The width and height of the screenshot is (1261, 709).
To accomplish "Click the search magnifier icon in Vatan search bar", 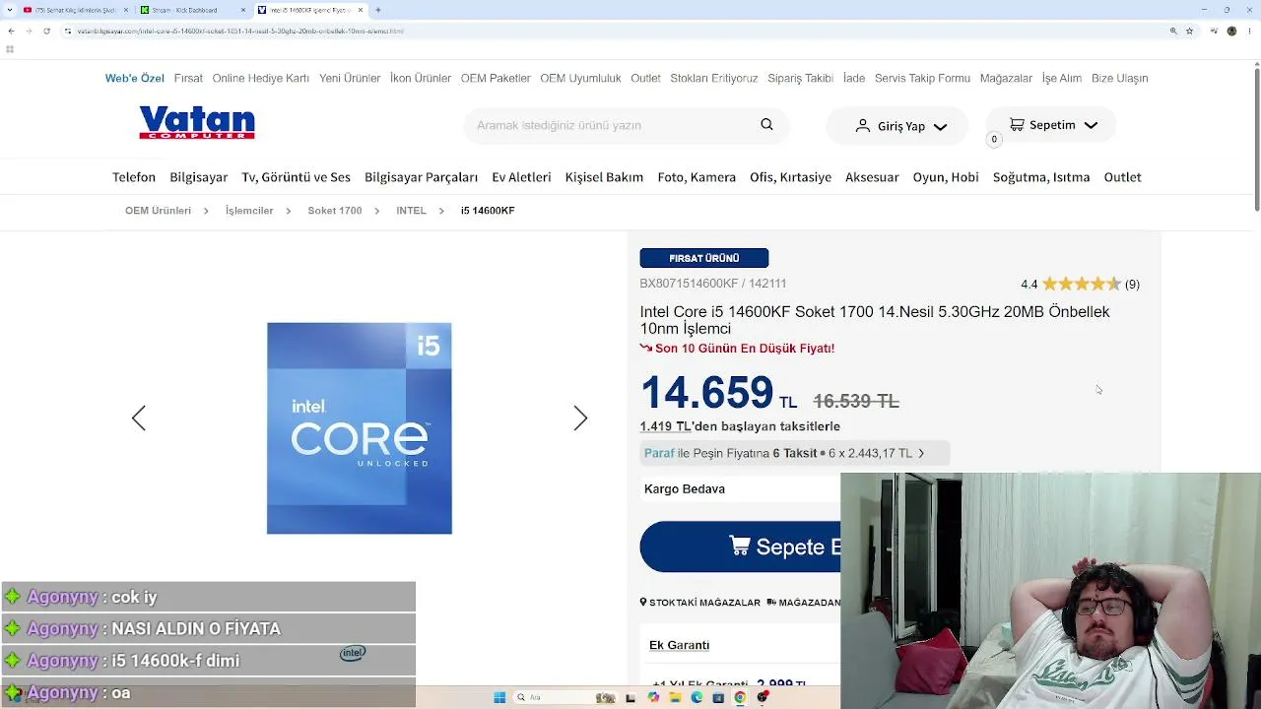I will [x=766, y=125].
